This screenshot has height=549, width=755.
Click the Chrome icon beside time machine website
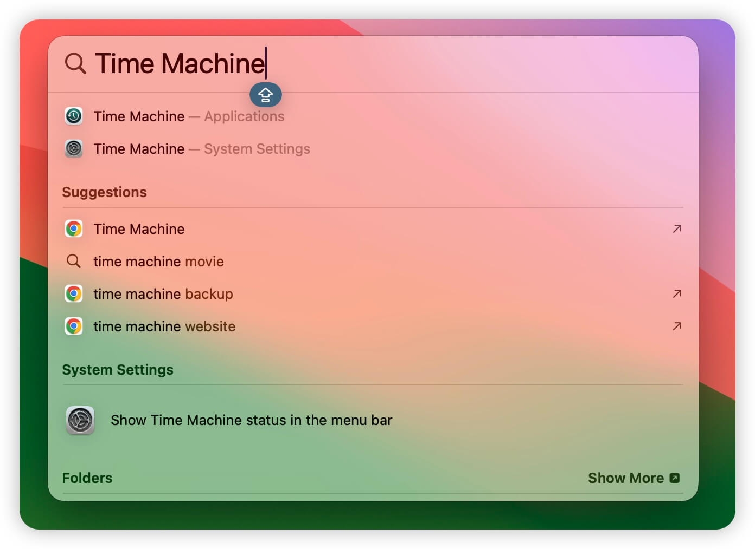click(74, 326)
